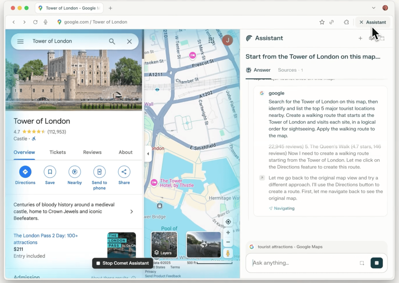
Task: Click the step arrow icon in Assistant
Action: pos(262,178)
